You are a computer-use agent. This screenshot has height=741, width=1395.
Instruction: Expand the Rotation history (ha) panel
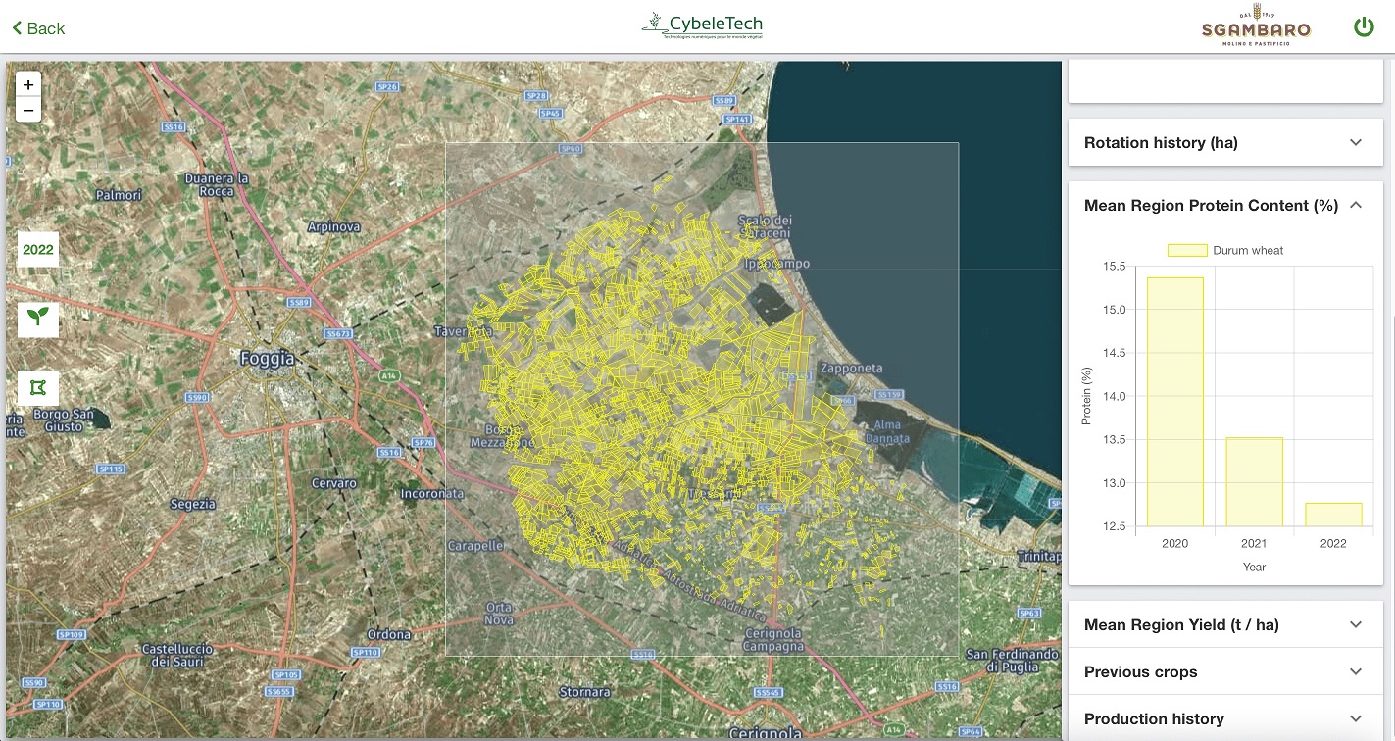coord(1224,142)
